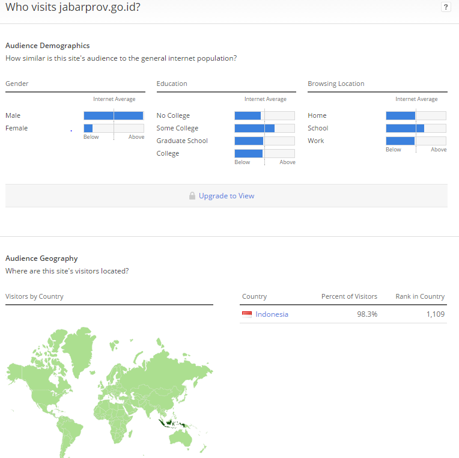
Task: Click Internet Average label above Education bars
Action: click(266, 99)
